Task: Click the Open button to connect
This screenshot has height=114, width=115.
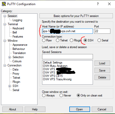Action: (80, 109)
